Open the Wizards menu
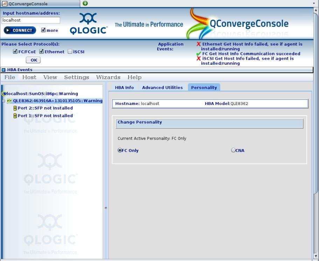319x261 pixels. (108, 77)
